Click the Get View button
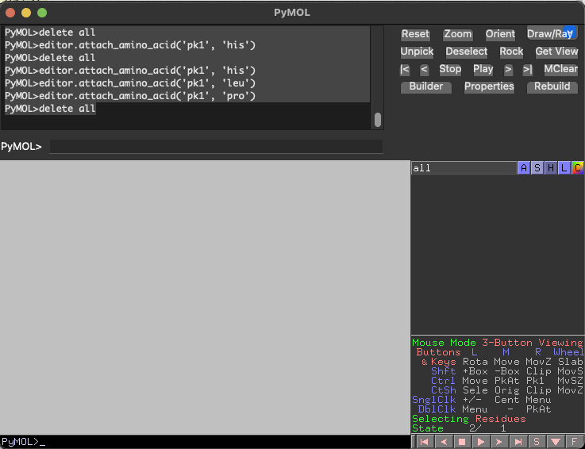This screenshot has height=449, width=585. pyautogui.click(x=556, y=52)
